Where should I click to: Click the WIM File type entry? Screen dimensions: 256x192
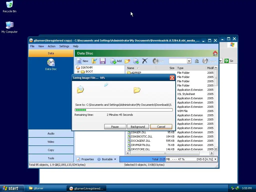[182, 111]
